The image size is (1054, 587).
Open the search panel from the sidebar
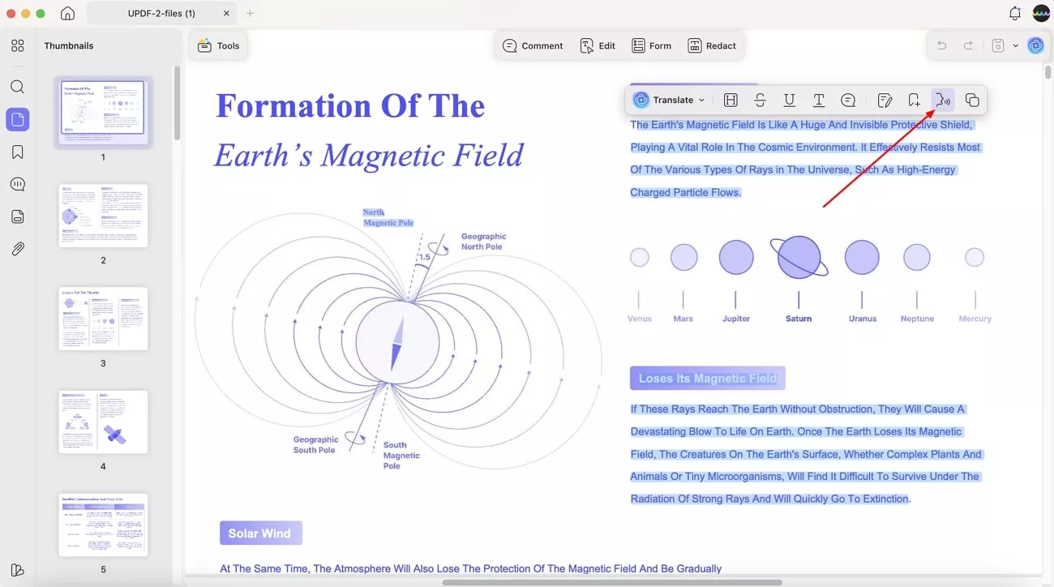(x=18, y=88)
